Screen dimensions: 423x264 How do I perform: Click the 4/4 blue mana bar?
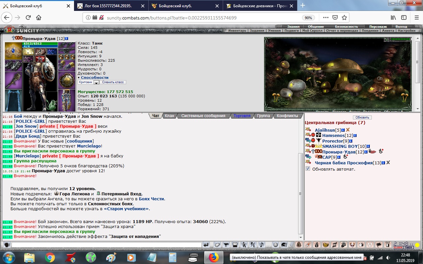(x=39, y=46)
